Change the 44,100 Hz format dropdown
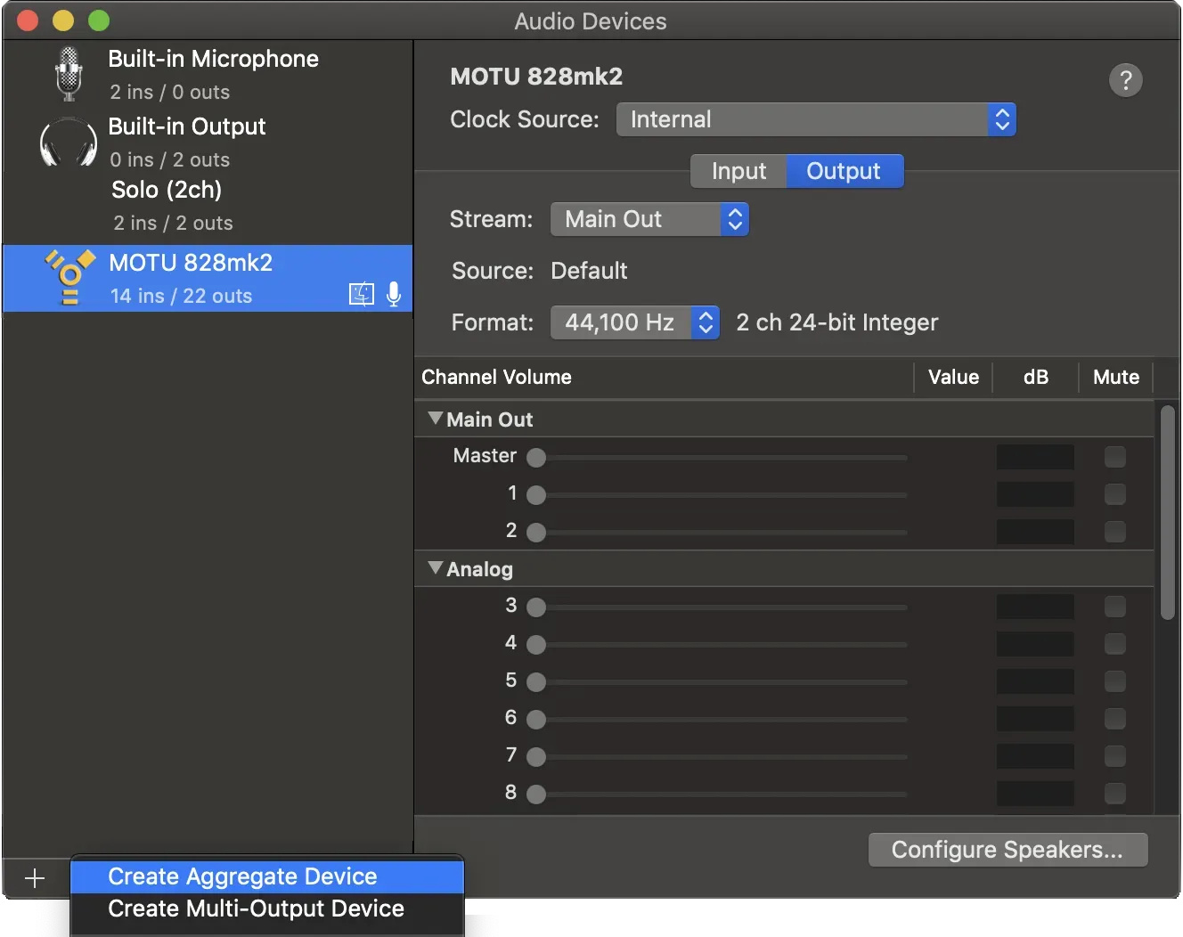The height and width of the screenshot is (937, 1183). (x=634, y=322)
